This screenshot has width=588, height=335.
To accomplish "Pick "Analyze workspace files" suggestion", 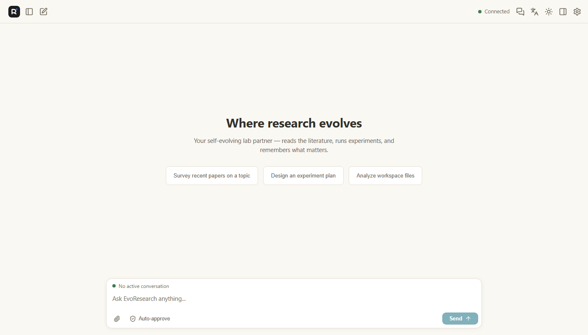I will click(385, 176).
